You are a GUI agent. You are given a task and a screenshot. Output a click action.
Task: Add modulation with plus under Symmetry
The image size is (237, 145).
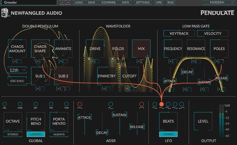104,89
